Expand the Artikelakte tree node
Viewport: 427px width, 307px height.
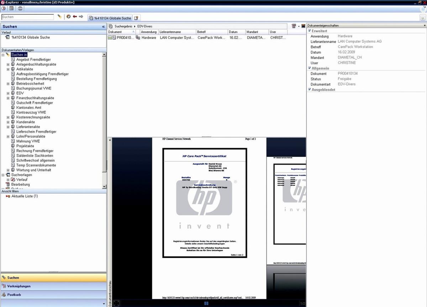click(x=8, y=69)
